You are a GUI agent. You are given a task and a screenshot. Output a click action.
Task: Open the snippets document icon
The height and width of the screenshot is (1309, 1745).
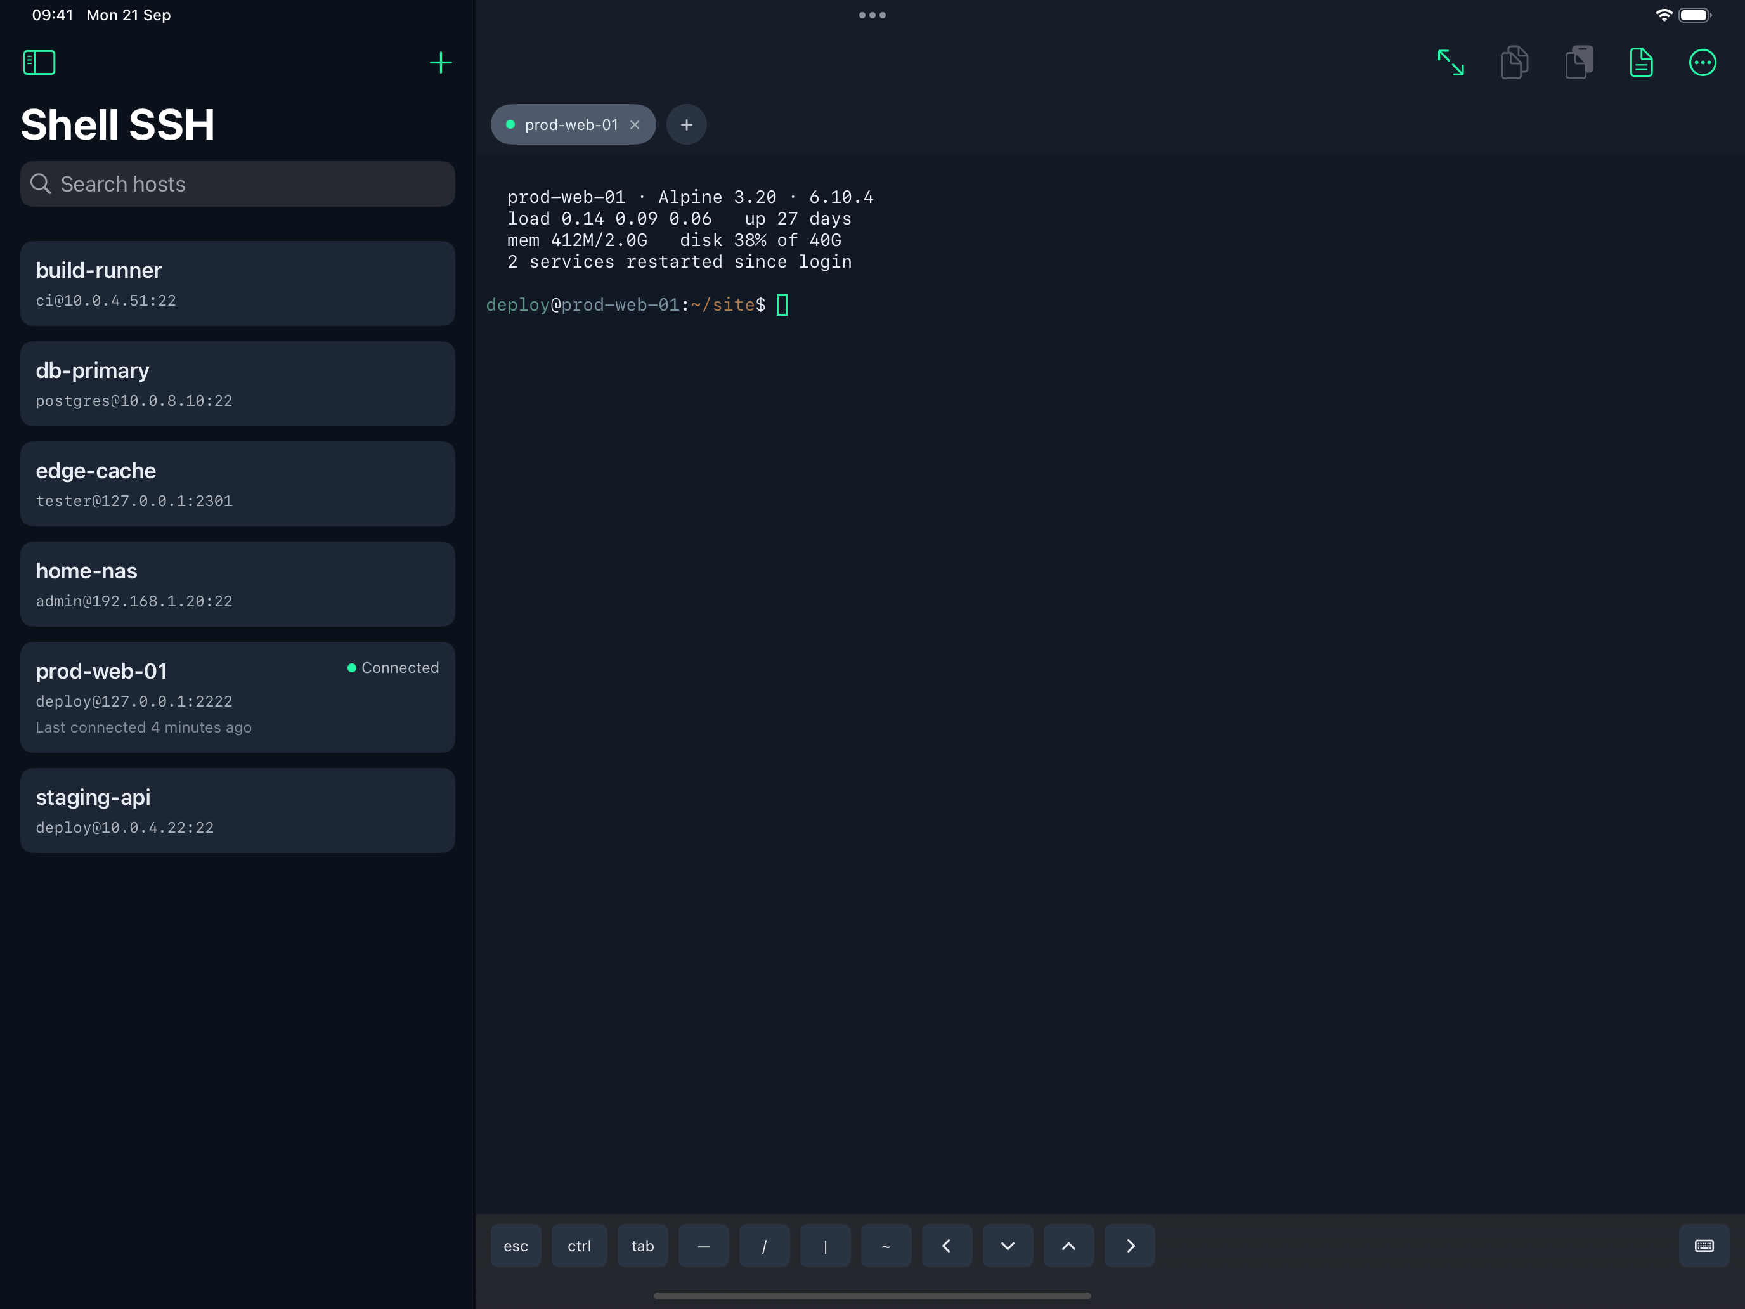point(1641,62)
